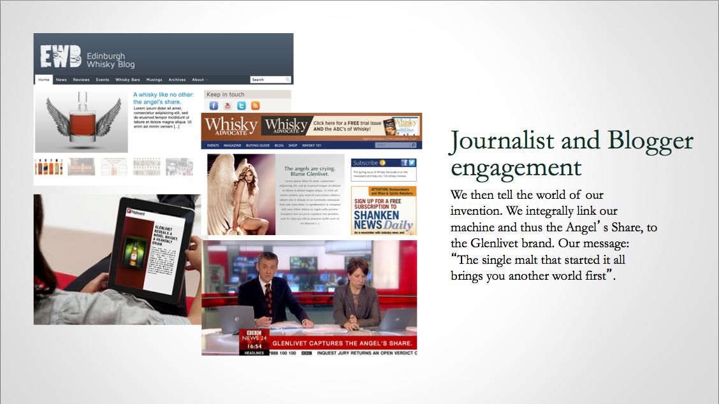Screen dimensions: 719x404
Task: Click the orange Subscribe arrow icon
Action: [382, 162]
